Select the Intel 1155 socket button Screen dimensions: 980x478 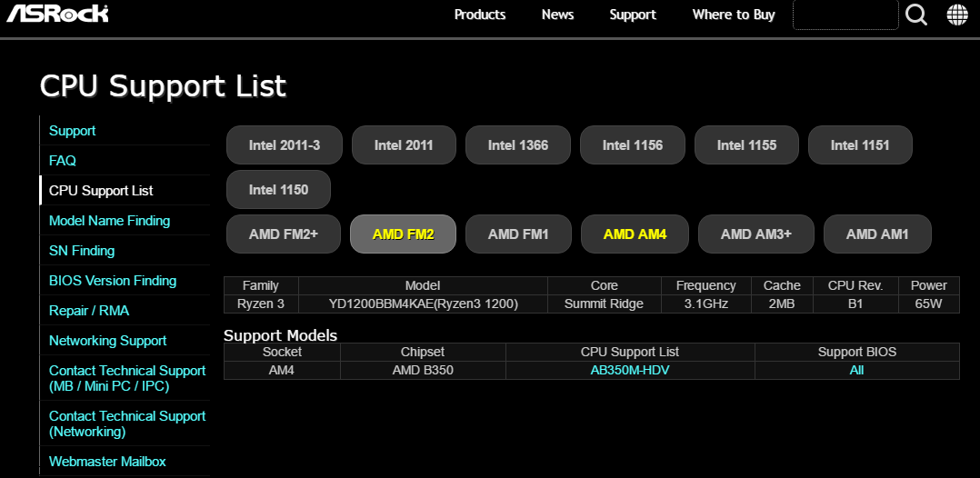point(746,145)
